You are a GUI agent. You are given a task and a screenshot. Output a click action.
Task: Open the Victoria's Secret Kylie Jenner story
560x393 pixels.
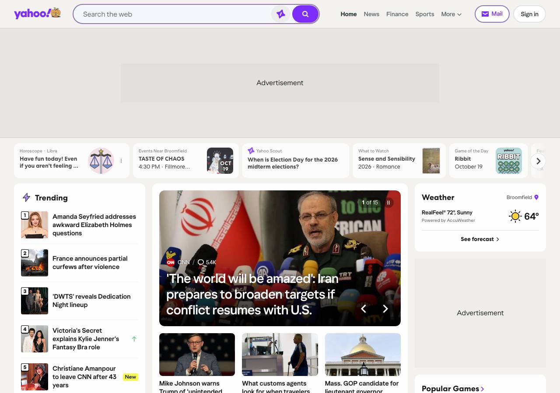click(x=86, y=339)
